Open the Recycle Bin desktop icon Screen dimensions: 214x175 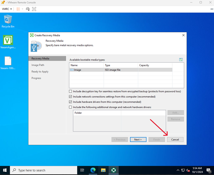click(x=8, y=21)
